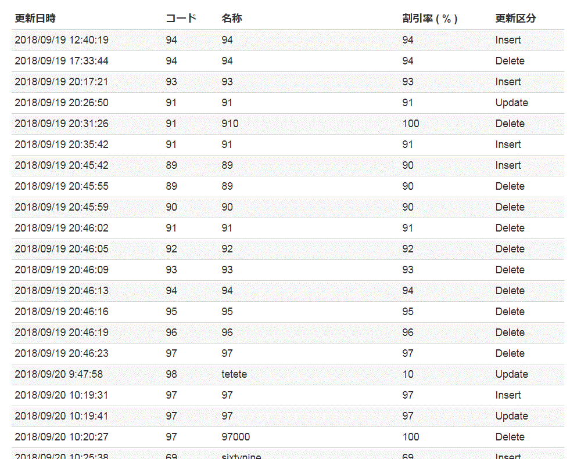
Task: Click the 割引率 ( % ) column header
Action: click(430, 18)
